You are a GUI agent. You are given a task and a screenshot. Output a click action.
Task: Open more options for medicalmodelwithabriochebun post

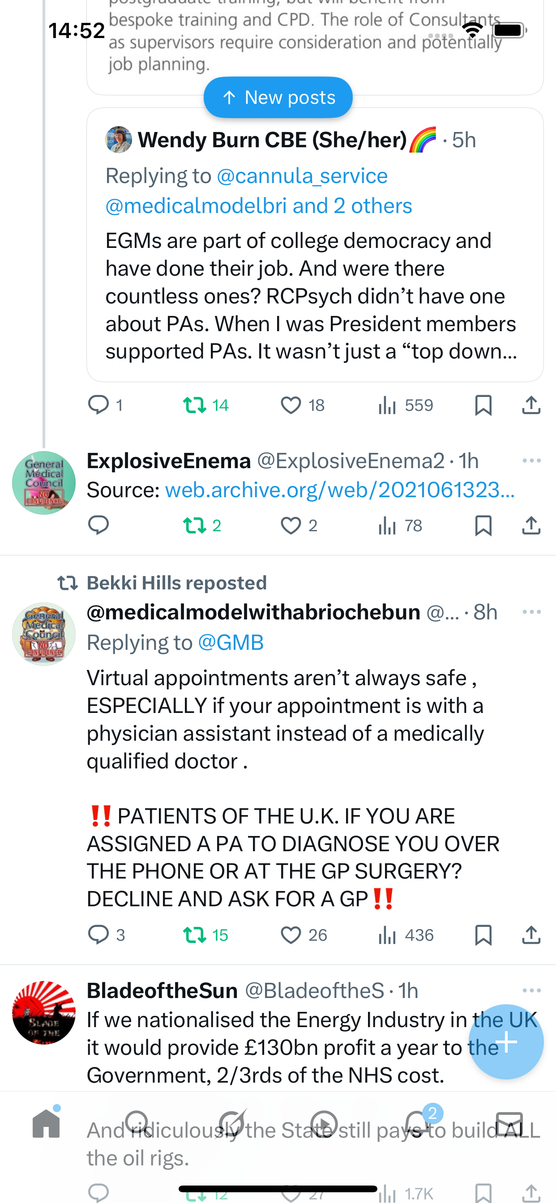pyautogui.click(x=531, y=612)
